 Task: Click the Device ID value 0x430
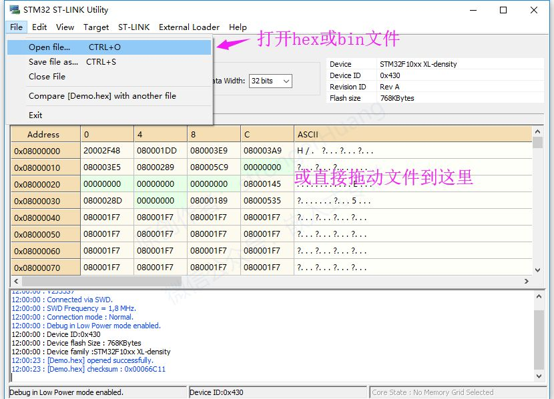pos(390,75)
